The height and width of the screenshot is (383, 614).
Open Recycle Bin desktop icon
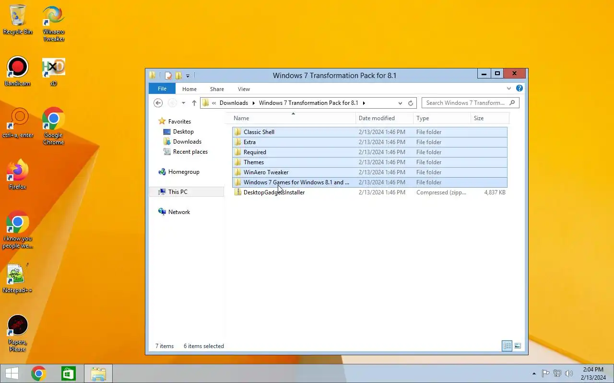click(18, 20)
